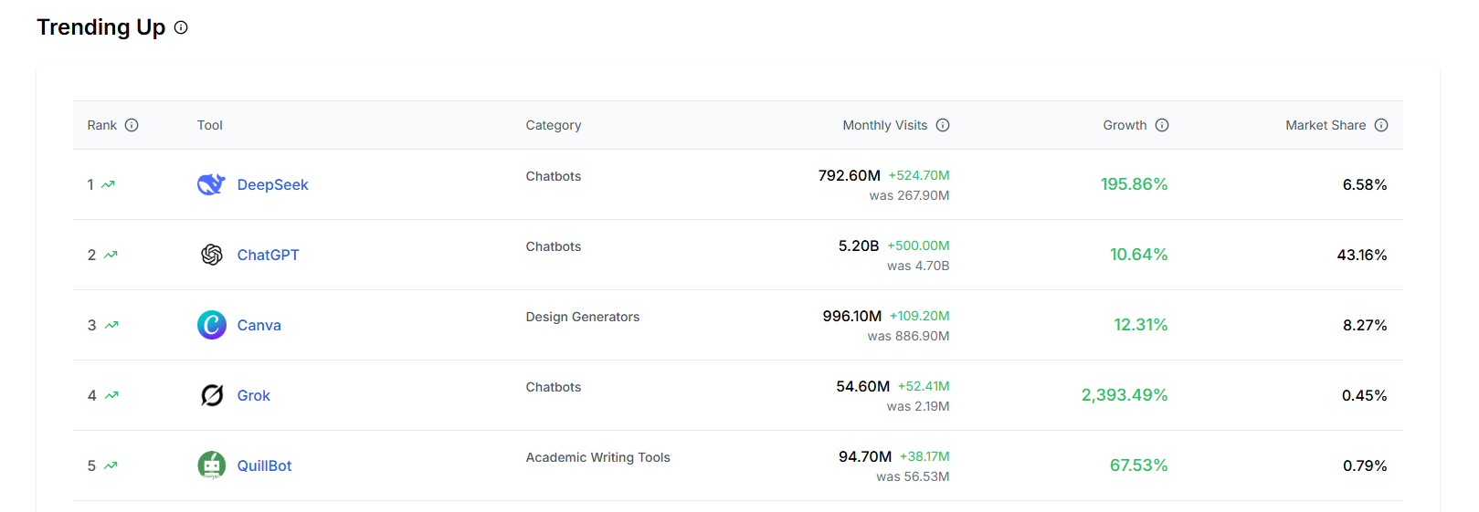Screen dimensions: 1479x512
Task: Click the Growth column header label
Action: pos(1125,125)
